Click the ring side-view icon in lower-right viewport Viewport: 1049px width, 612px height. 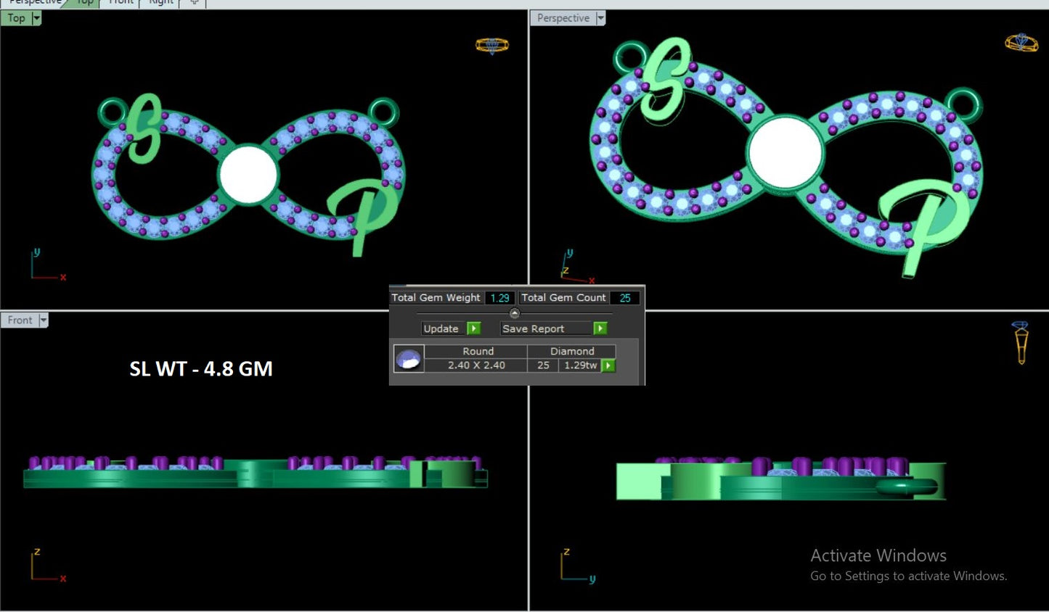tap(1021, 342)
